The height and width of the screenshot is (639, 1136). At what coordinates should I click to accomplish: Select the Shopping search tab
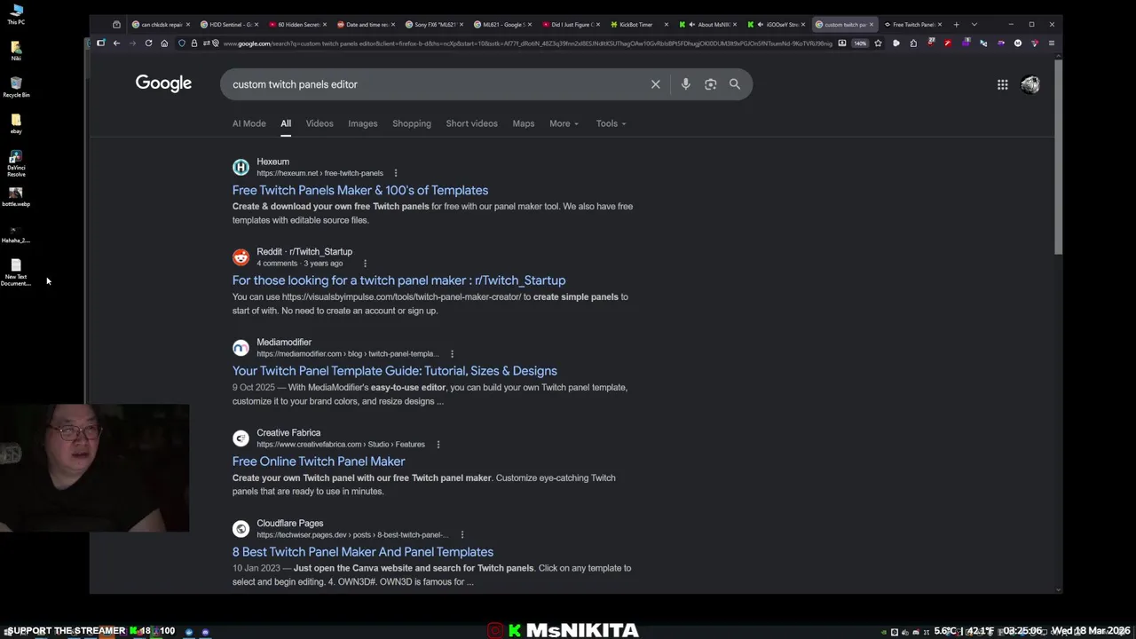pyautogui.click(x=412, y=123)
